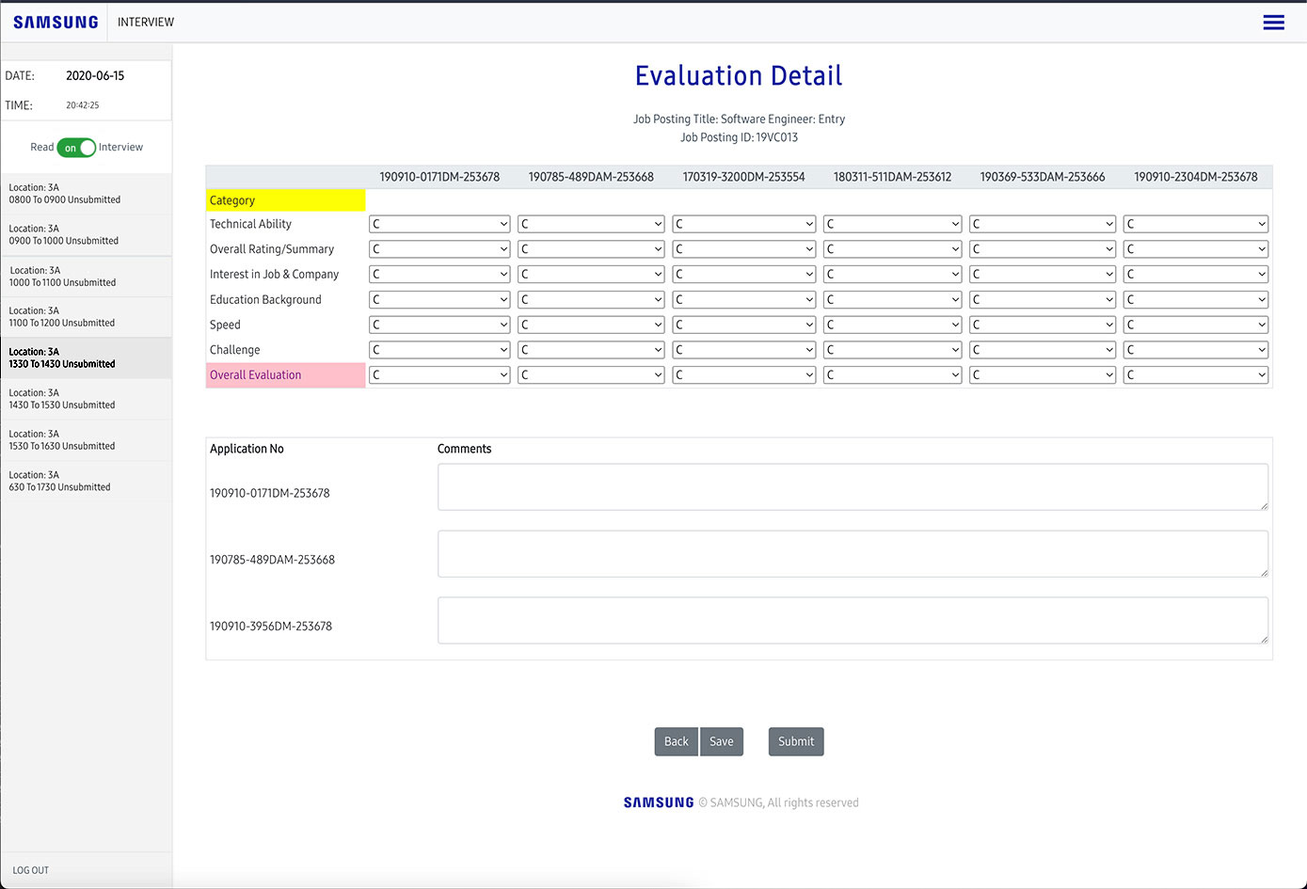The image size is (1307, 889).
Task: Focus the comments box for 190910-0171DM-253678
Action: (853, 487)
